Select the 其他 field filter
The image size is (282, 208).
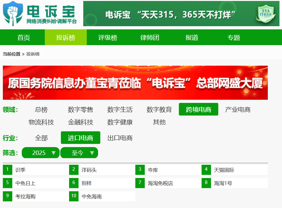[x=159, y=122]
